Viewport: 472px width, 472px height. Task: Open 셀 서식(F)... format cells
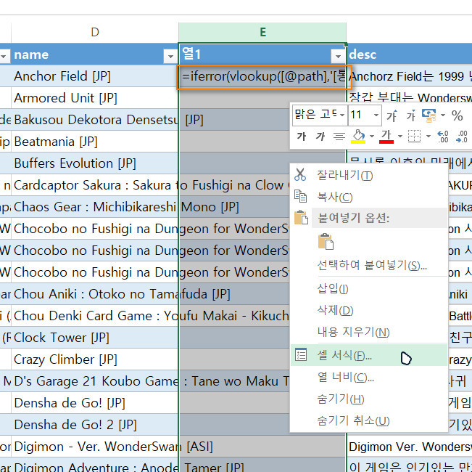coord(368,355)
